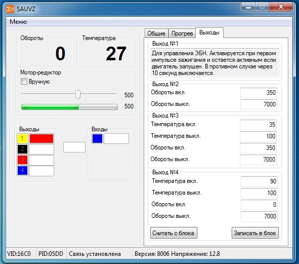Open the Меню menu
The height and width of the screenshot is (264, 299).
(x=18, y=22)
